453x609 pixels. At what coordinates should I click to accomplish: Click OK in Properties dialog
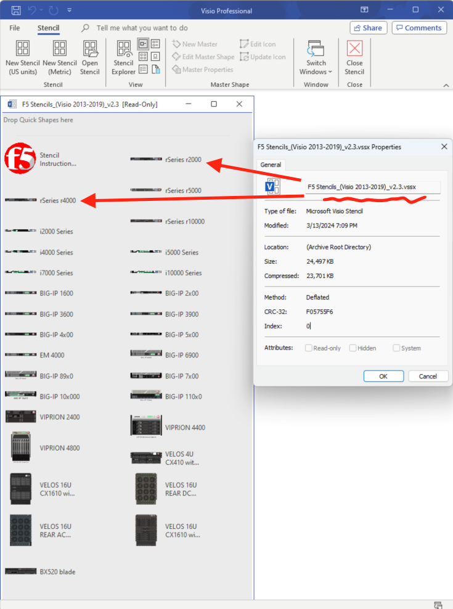383,376
